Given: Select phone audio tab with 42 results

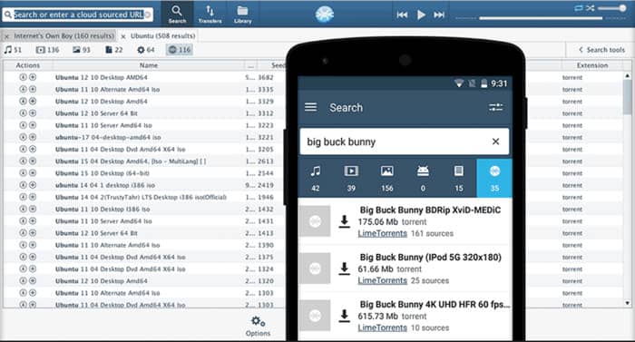Looking at the screenshot, I should coord(316,178).
